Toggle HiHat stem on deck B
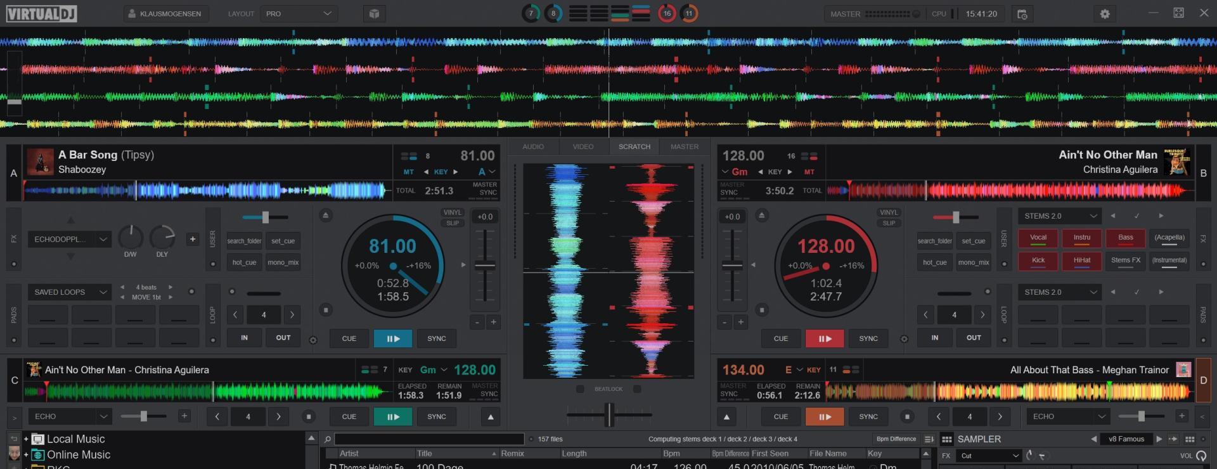The width and height of the screenshot is (1217, 469). [x=1081, y=261]
